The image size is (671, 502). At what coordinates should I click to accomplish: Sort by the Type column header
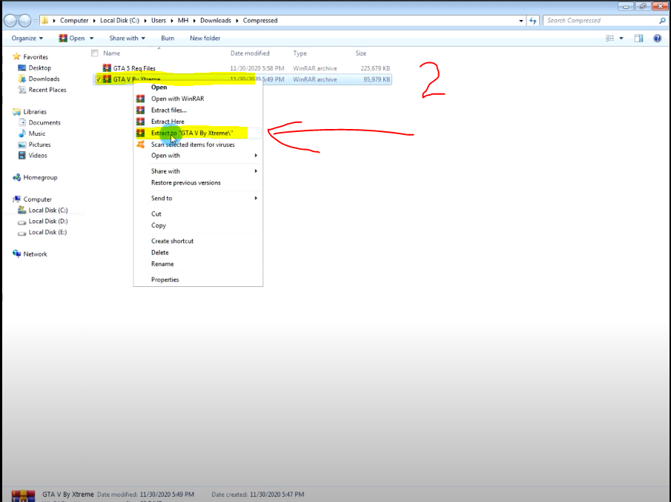[300, 53]
